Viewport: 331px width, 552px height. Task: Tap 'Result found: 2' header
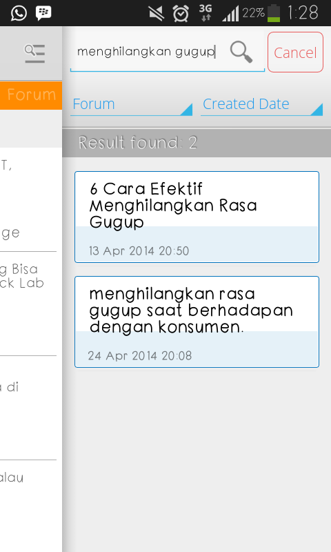[137, 143]
